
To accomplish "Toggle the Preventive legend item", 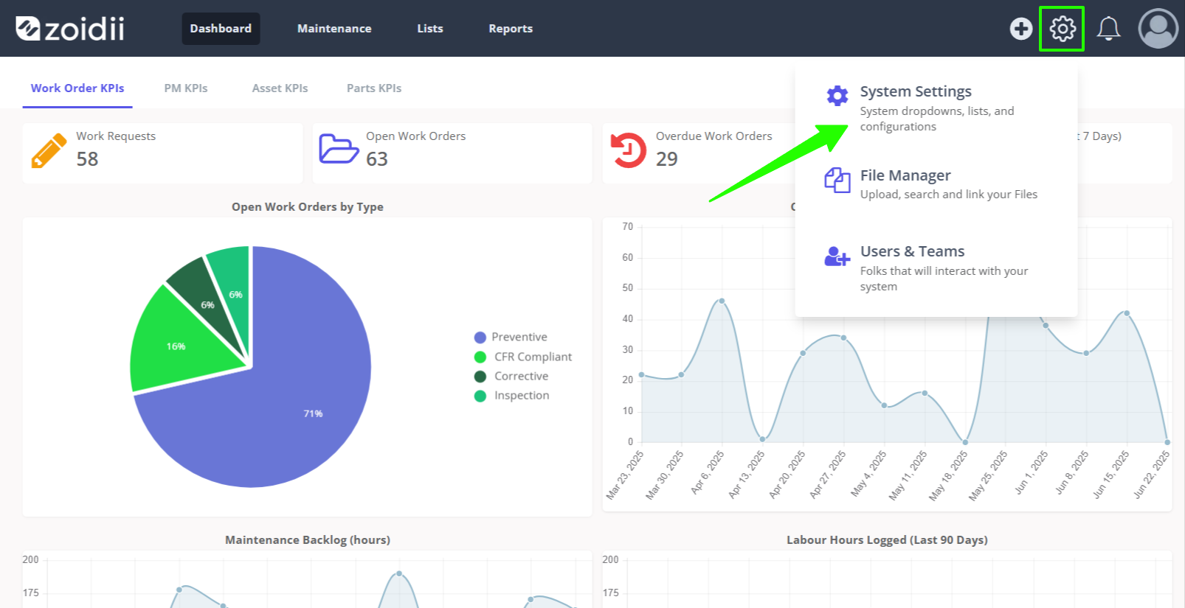I will pos(511,337).
